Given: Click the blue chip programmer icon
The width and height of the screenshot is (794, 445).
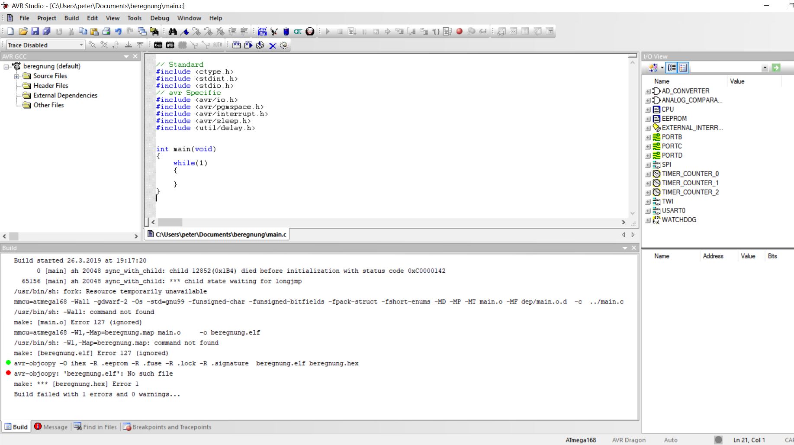Looking at the screenshot, I should point(262,31).
